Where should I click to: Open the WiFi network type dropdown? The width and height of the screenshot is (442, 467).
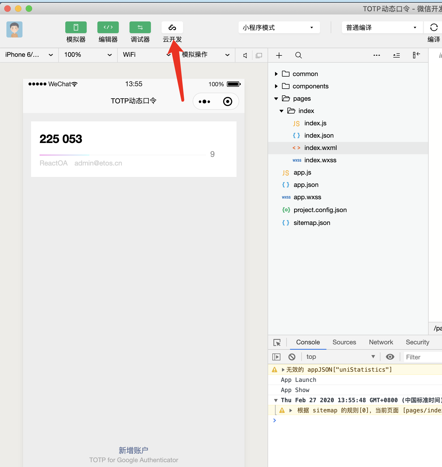[x=147, y=55]
